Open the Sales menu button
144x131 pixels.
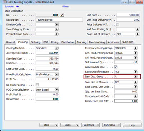coord(70,125)
